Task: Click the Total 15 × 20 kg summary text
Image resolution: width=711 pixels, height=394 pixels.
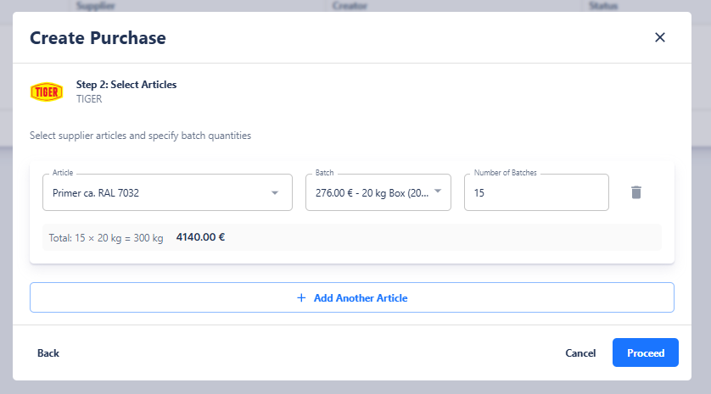Action: [106, 238]
